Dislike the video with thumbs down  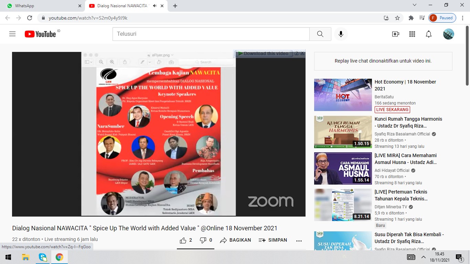(x=206, y=240)
